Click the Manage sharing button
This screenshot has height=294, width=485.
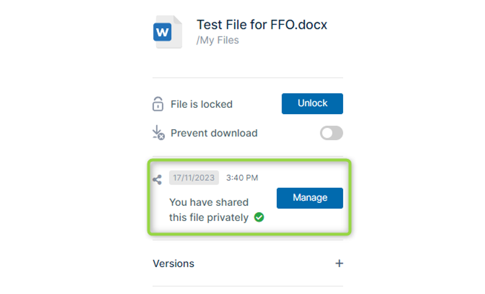click(x=310, y=198)
